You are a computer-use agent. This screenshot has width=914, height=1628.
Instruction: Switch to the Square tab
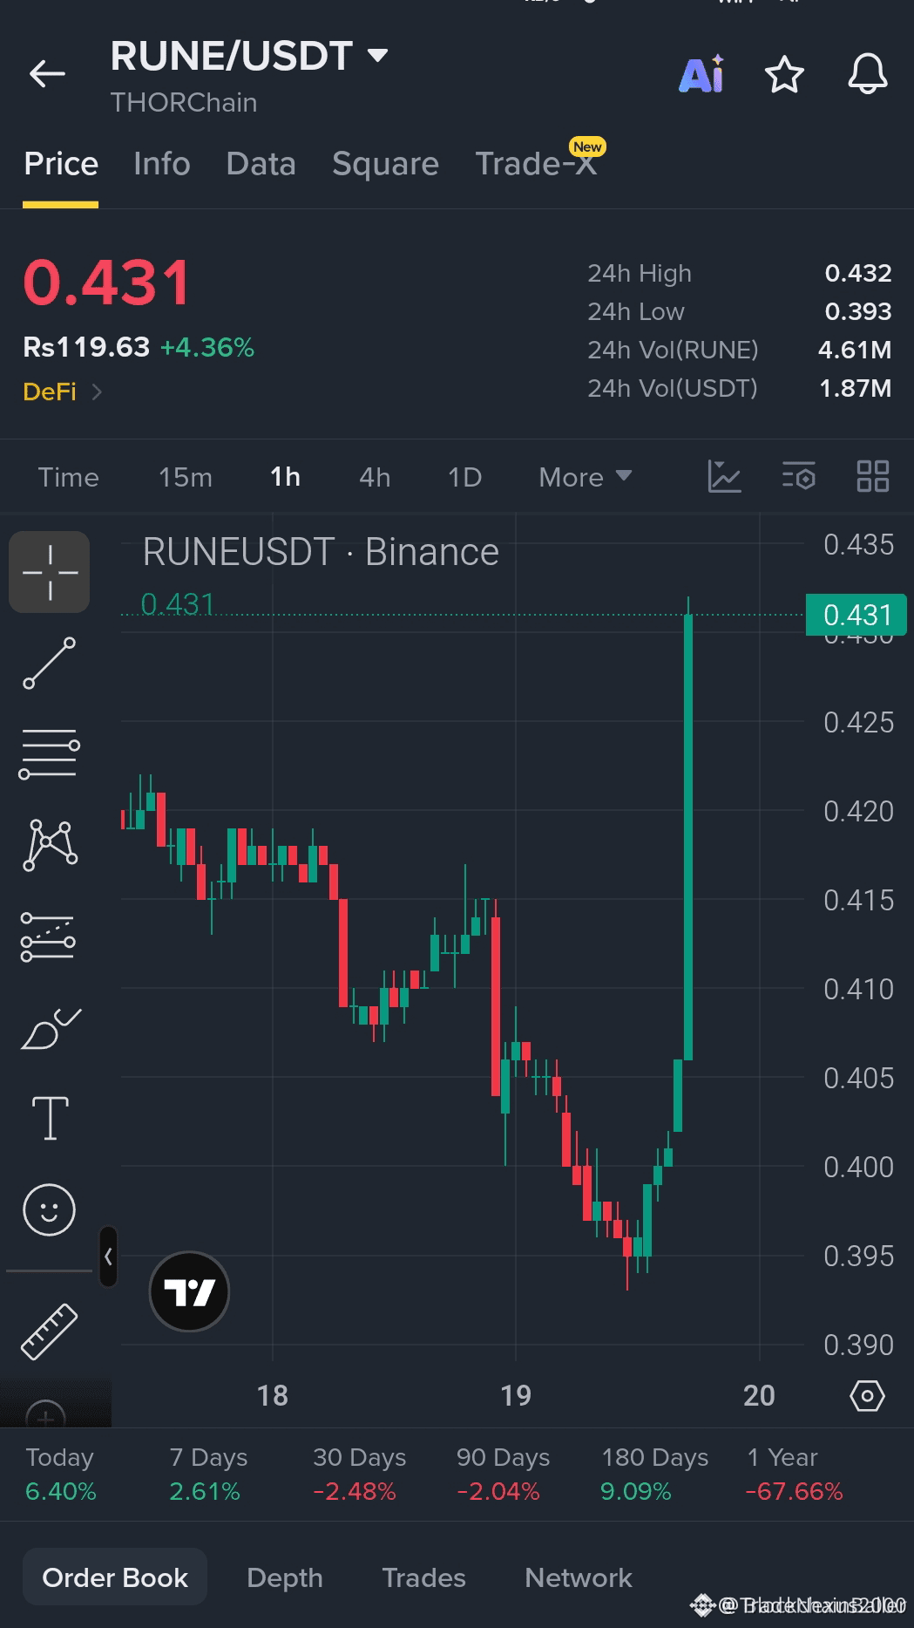coord(385,164)
